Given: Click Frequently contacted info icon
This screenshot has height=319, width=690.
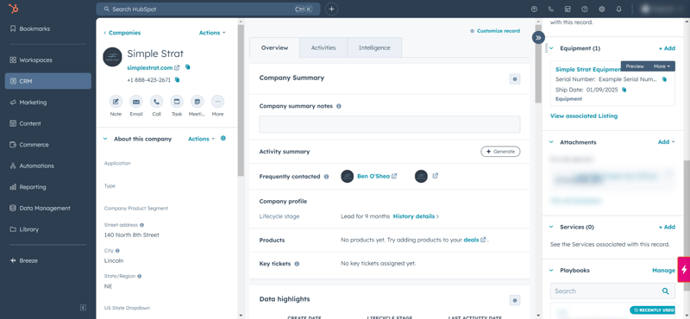Looking at the screenshot, I should (326, 177).
